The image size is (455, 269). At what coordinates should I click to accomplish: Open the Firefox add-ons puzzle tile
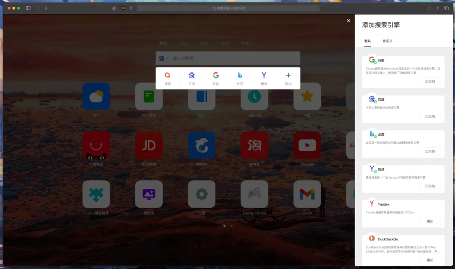click(x=96, y=194)
